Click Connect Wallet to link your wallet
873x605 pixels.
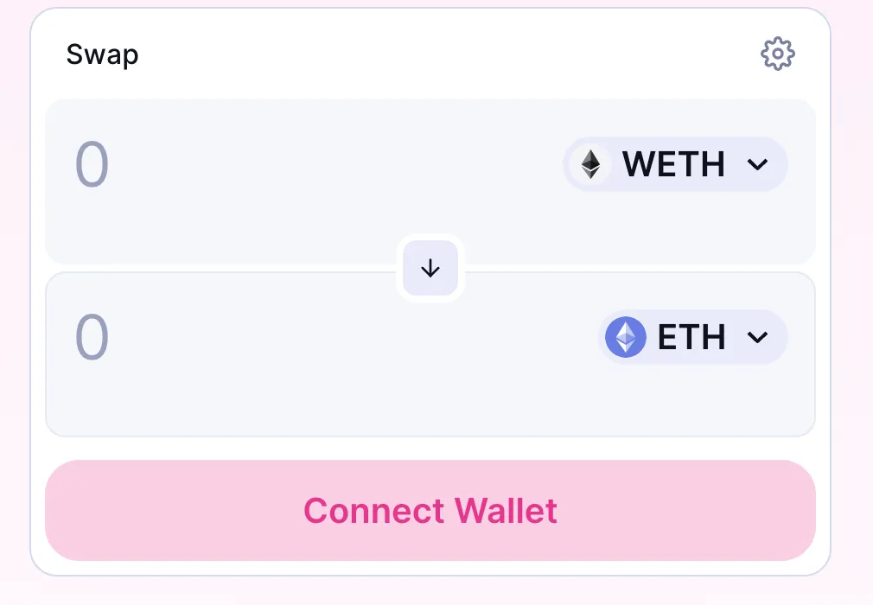430,510
